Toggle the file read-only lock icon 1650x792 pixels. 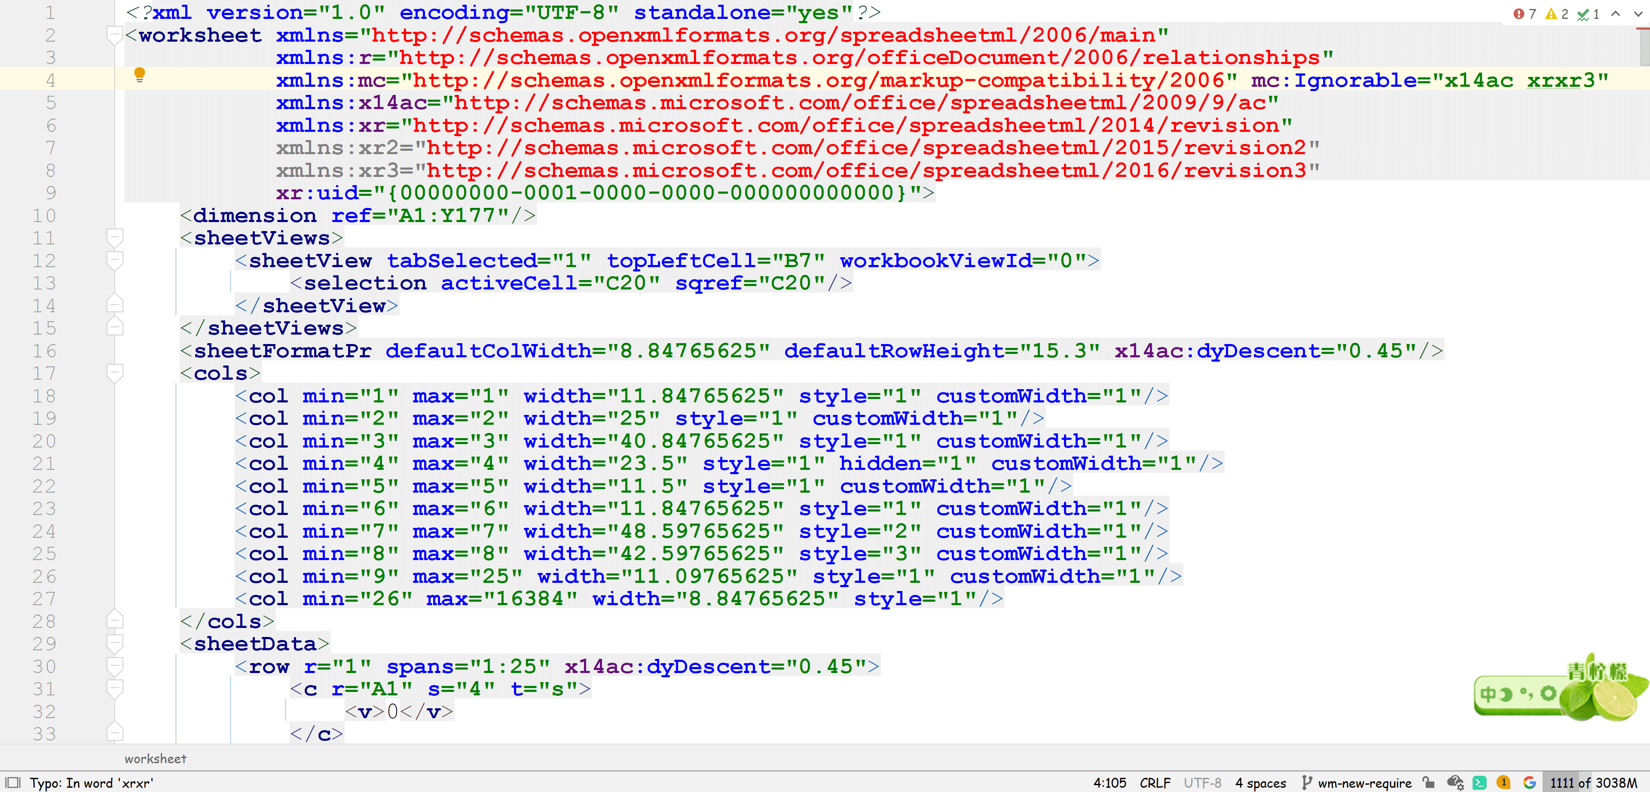tap(1428, 782)
